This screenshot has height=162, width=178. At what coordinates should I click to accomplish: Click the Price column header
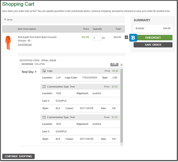click(x=86, y=29)
